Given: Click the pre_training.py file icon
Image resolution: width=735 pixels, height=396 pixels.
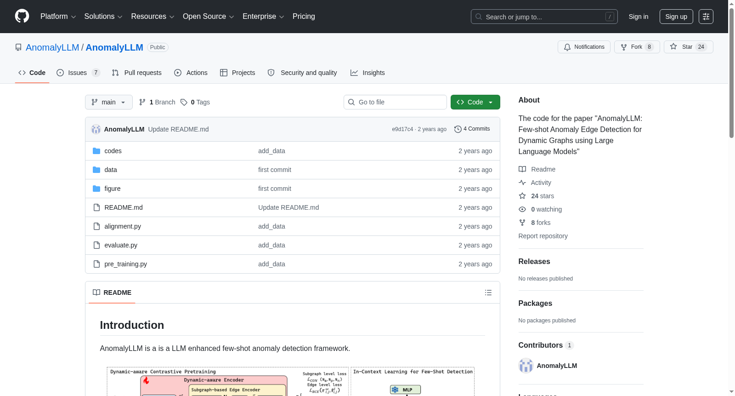Looking at the screenshot, I should pos(96,264).
